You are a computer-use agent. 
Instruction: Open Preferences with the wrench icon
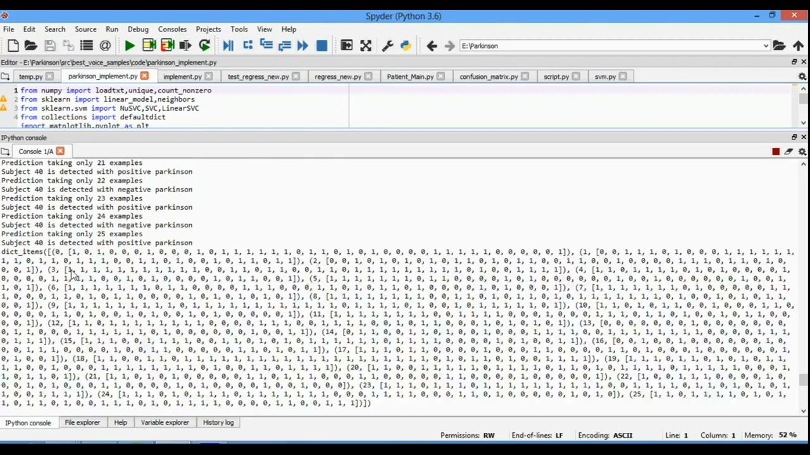point(387,45)
